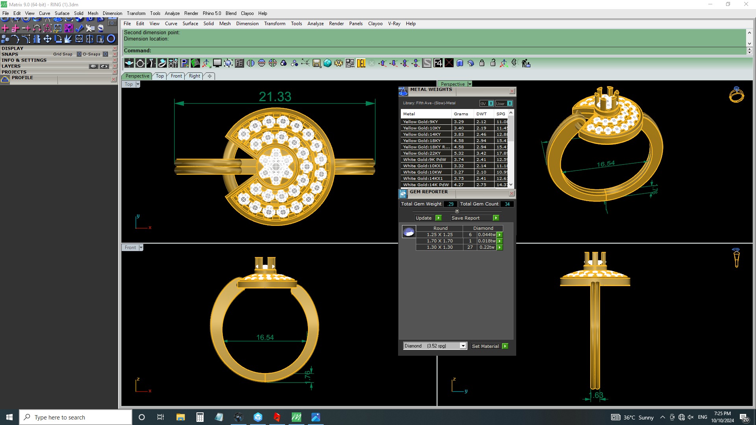The width and height of the screenshot is (756, 425).
Task: Click the ring tools toolbar icon
Action: pos(140,63)
